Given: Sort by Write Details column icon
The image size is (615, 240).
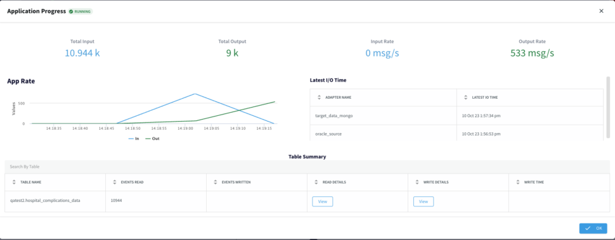Looking at the screenshot, I should [x=417, y=182].
